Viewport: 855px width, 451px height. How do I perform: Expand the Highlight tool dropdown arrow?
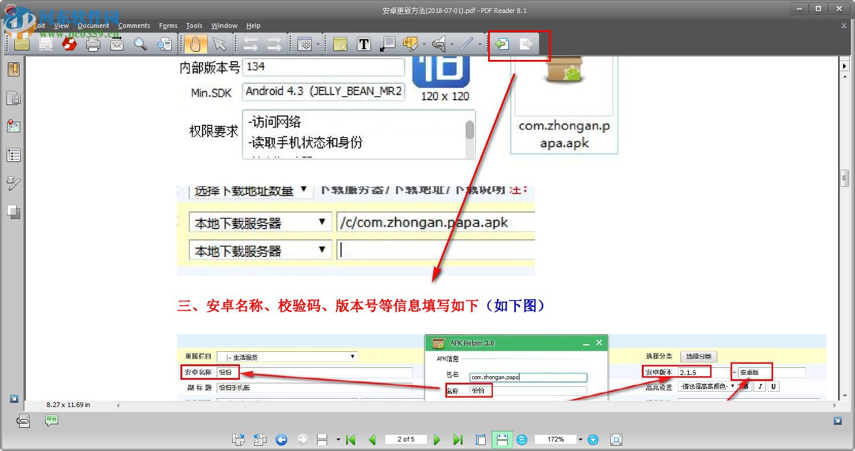424,44
